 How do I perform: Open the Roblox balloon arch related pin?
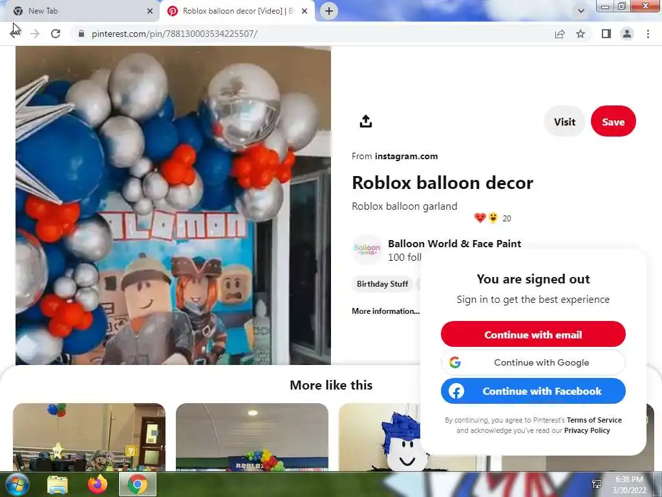point(252,437)
